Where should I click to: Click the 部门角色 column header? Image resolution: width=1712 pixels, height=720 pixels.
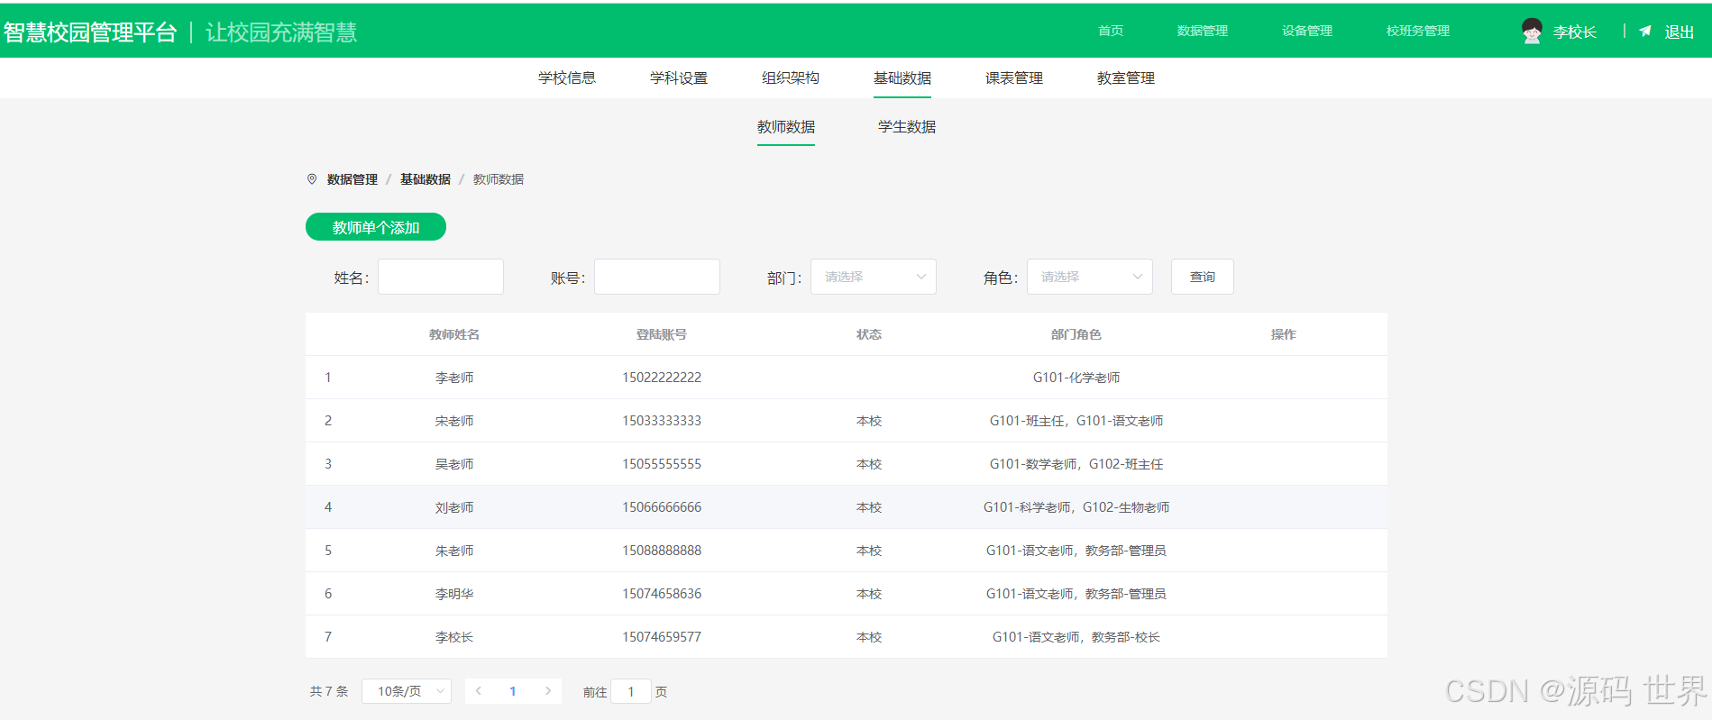pyautogui.click(x=1076, y=334)
